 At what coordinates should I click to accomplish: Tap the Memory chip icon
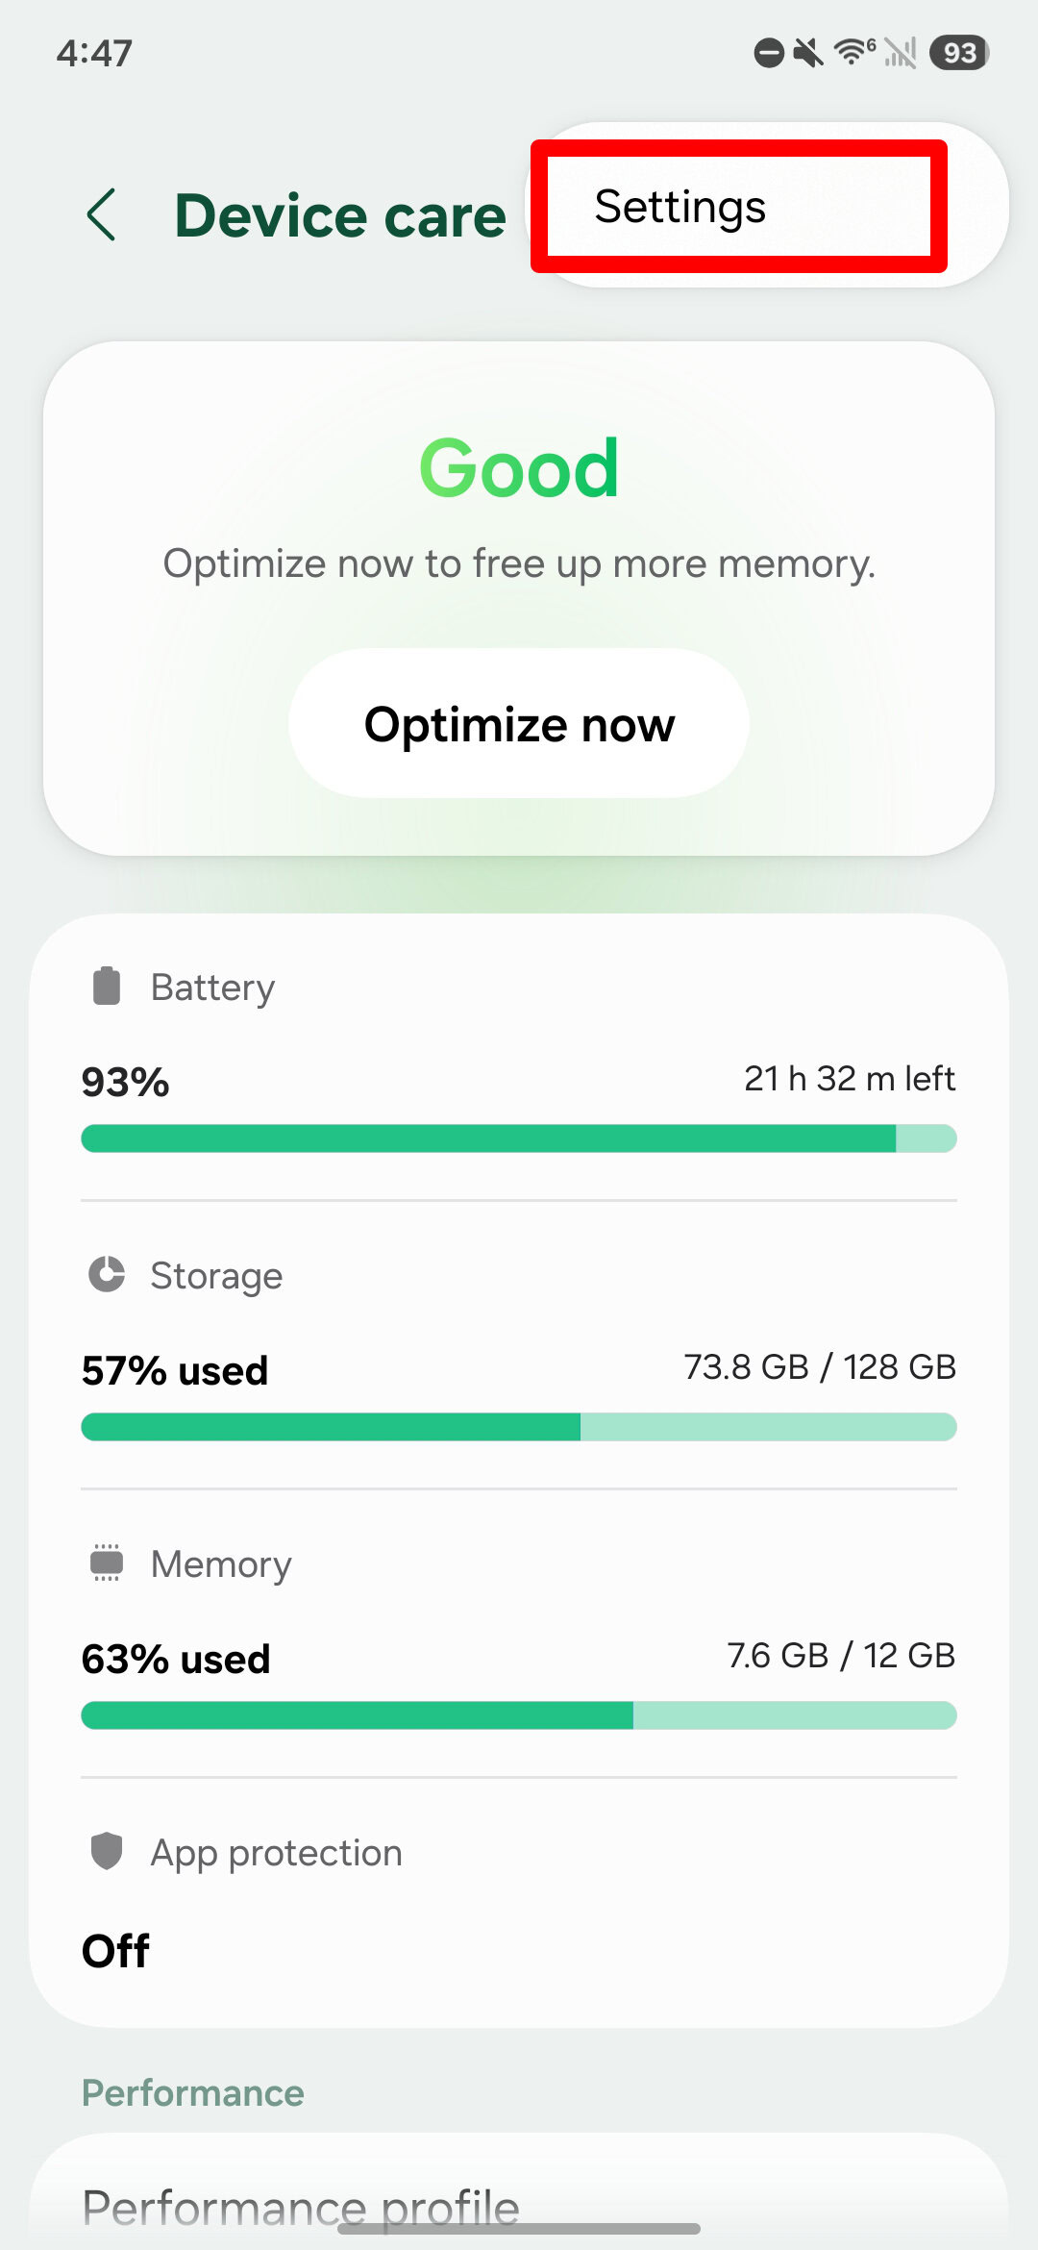point(107,1563)
